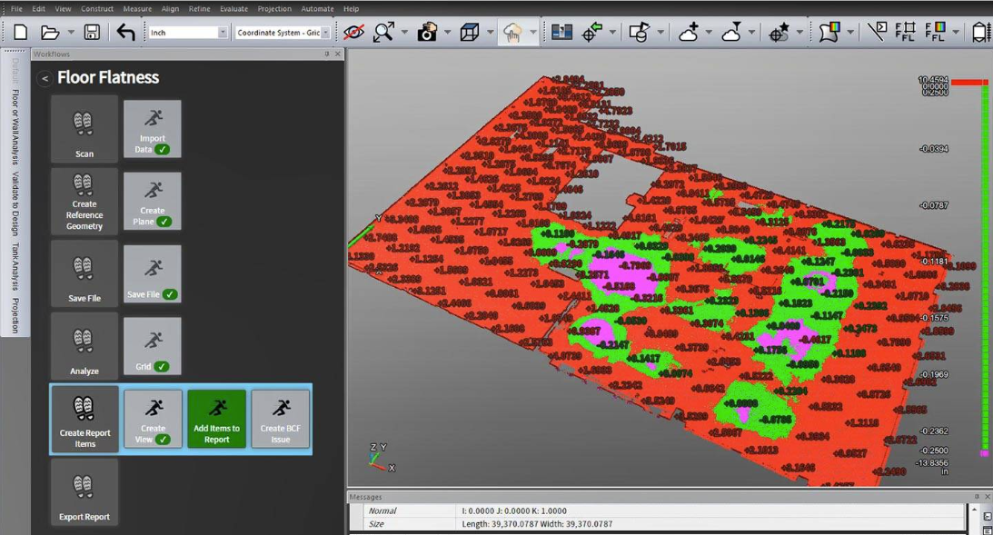This screenshot has width=993, height=535.
Task: Toggle the crossed-eye visibility icon
Action: (x=353, y=33)
